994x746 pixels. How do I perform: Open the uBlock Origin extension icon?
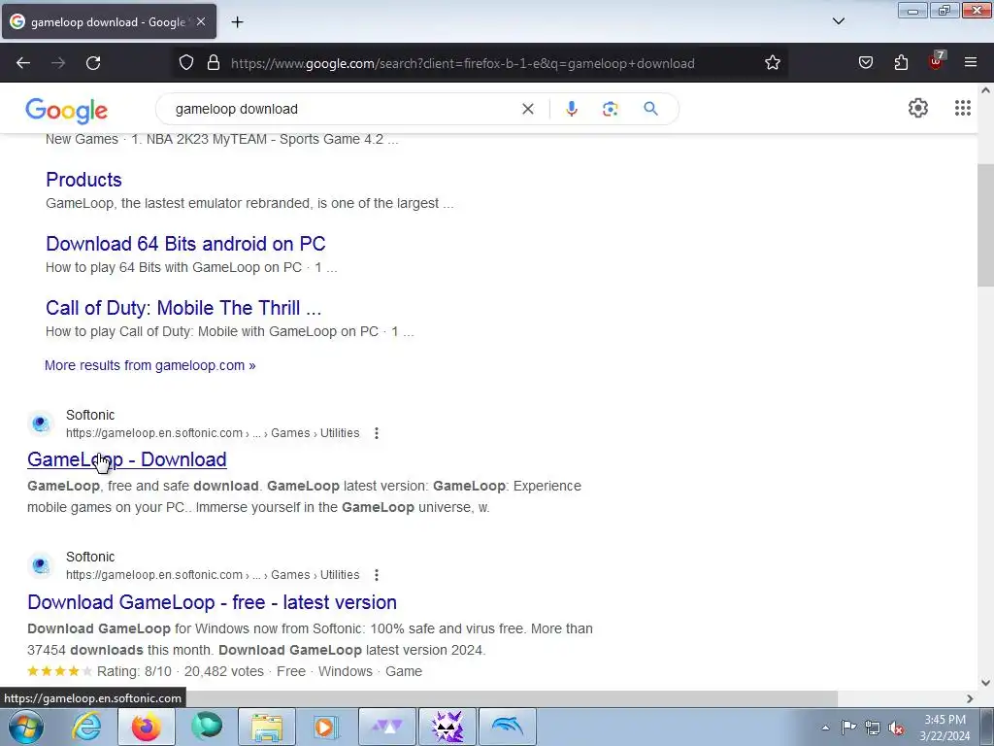pos(936,61)
